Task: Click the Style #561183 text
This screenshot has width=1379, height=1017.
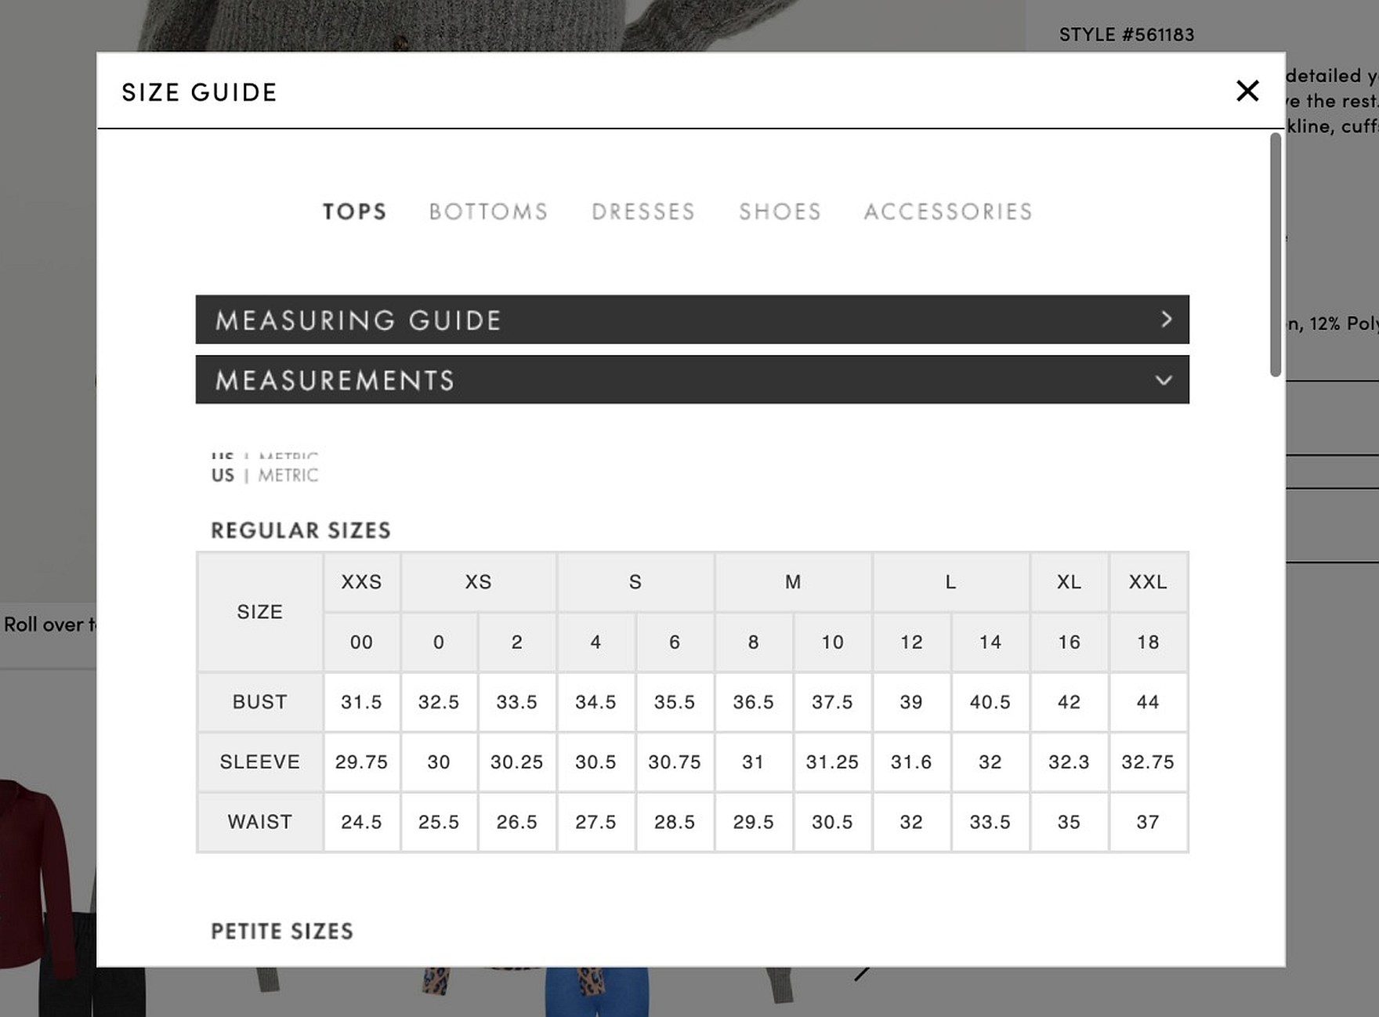Action: [x=1126, y=34]
